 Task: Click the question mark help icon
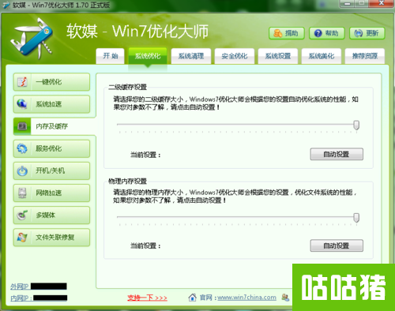[318, 33]
